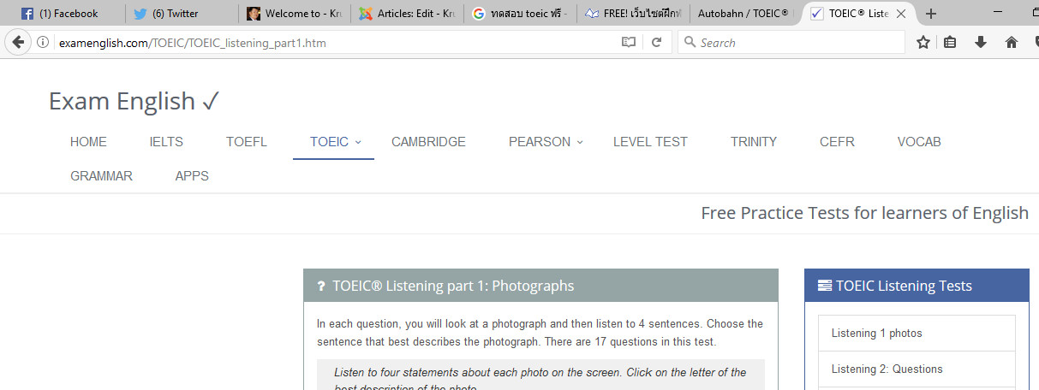Open Listening 2: Questions link
This screenshot has width=1039, height=390.
[x=917, y=369]
